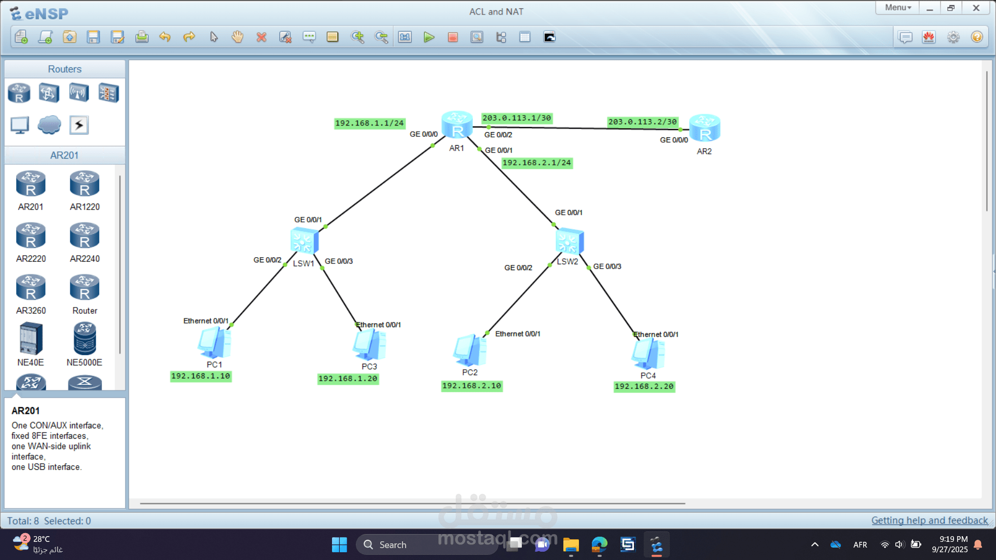Screen dimensions: 996x560
Task: Select the delete tool in the toolbar
Action: click(261, 37)
